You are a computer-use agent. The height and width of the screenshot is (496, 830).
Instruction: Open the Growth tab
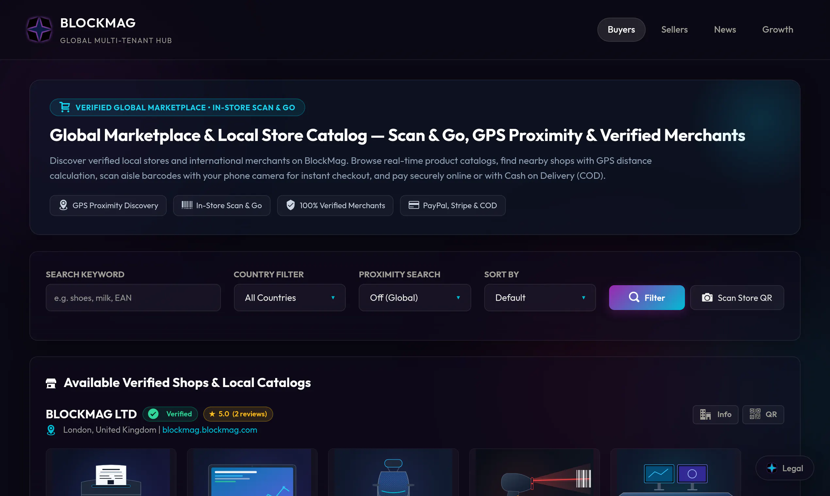click(777, 30)
